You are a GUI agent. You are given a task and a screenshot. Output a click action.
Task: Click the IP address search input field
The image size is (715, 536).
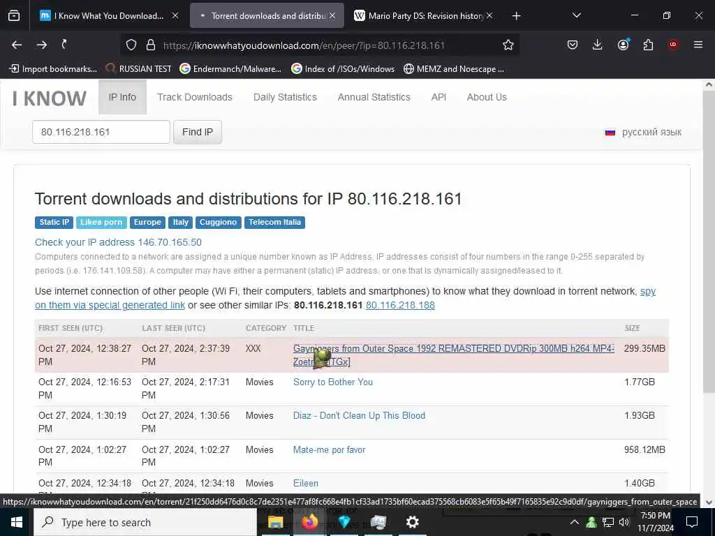click(101, 132)
